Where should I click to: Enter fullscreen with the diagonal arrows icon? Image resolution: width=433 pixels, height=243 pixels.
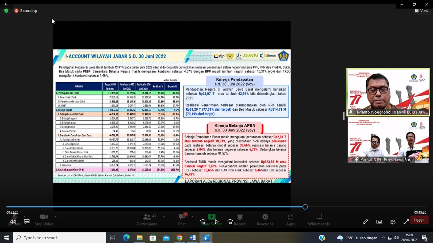tap(406, 222)
